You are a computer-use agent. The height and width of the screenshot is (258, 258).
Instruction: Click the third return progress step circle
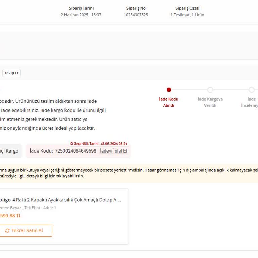coord(251,90)
